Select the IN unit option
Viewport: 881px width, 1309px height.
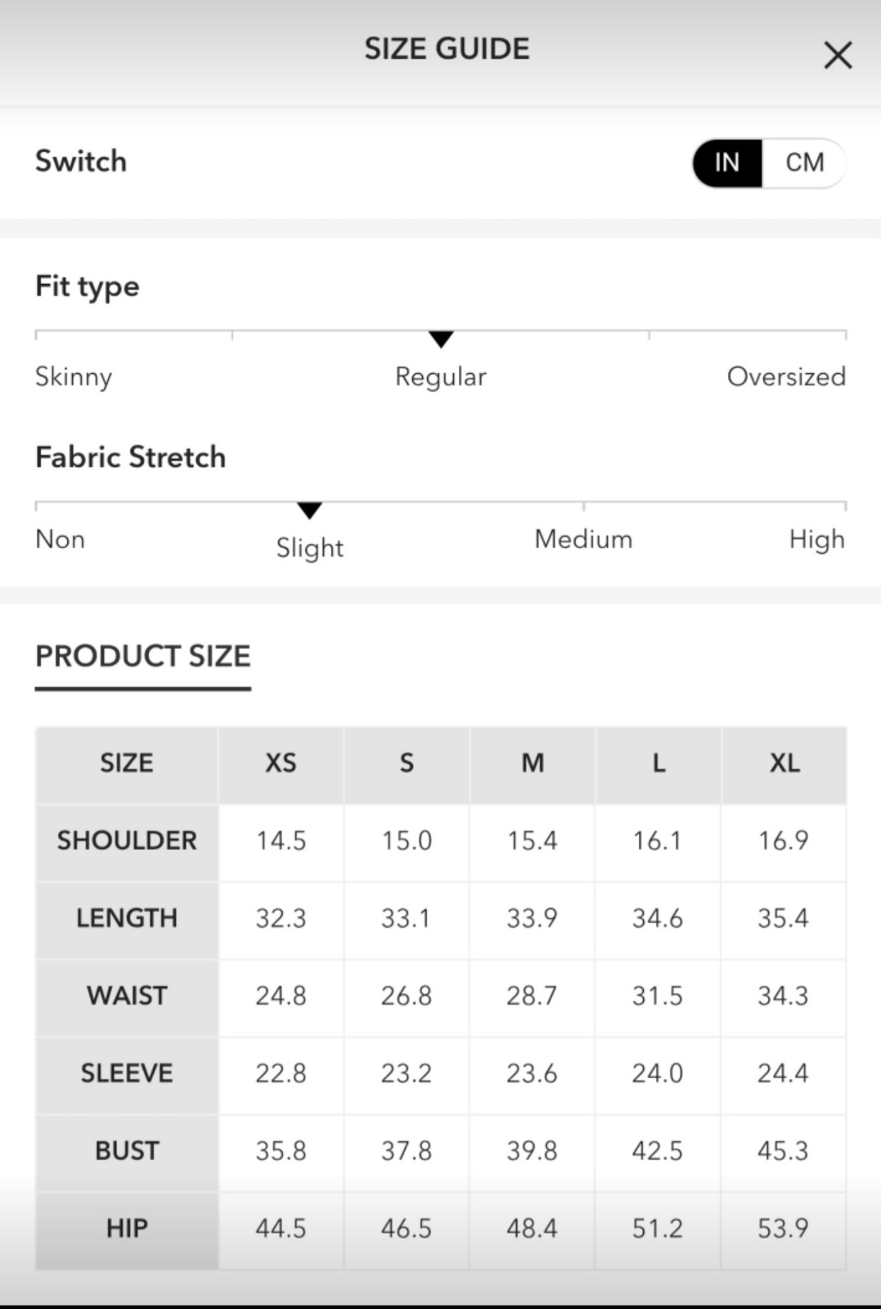[x=727, y=163]
